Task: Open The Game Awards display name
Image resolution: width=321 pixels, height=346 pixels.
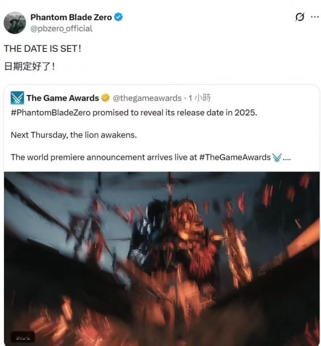Action: click(x=63, y=98)
